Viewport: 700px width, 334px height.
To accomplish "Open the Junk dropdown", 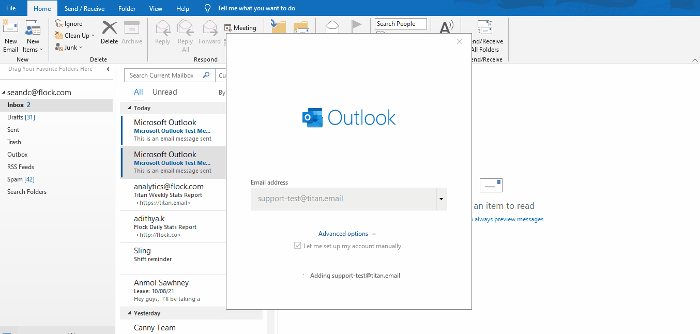I will (69, 48).
